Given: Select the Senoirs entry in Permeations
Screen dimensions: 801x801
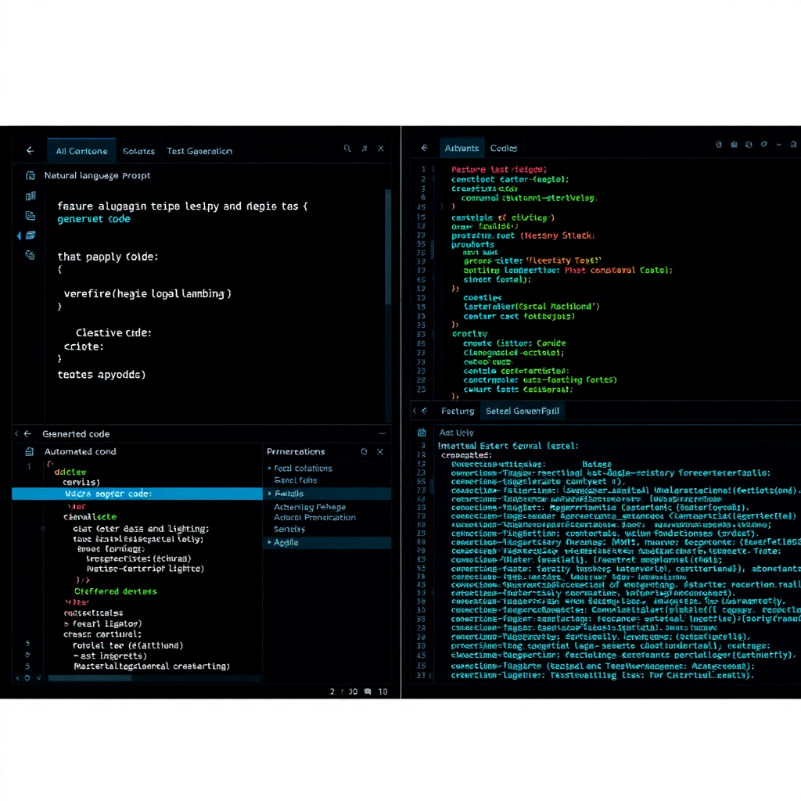Looking at the screenshot, I should point(289,530).
